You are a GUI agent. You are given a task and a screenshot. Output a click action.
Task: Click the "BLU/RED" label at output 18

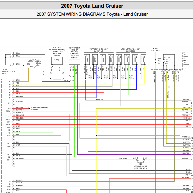coord(186,153)
